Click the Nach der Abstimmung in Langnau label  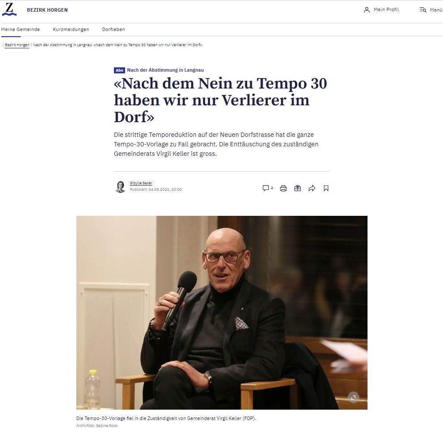tap(165, 70)
